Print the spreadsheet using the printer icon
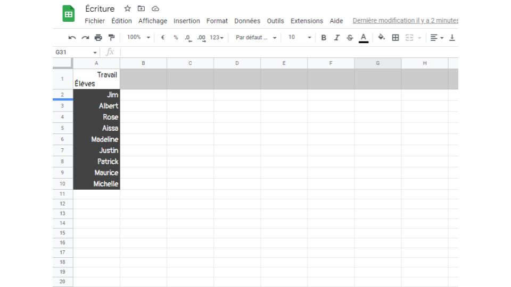The image size is (511, 287). [98, 38]
